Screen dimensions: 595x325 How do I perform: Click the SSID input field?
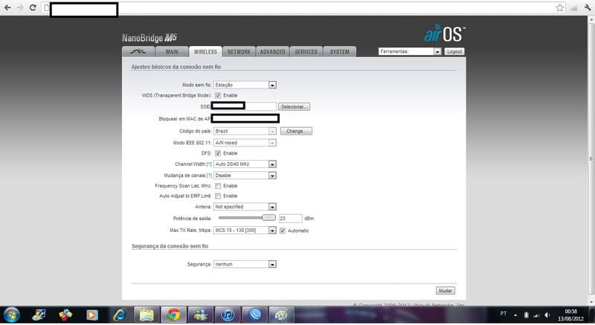click(245, 106)
